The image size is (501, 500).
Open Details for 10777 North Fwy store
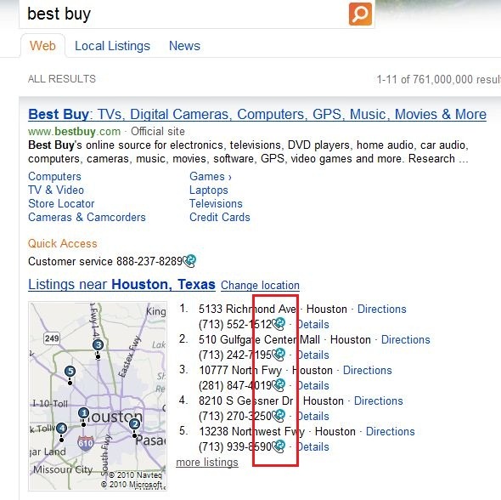click(312, 385)
